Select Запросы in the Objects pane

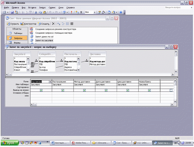click(x=17, y=38)
